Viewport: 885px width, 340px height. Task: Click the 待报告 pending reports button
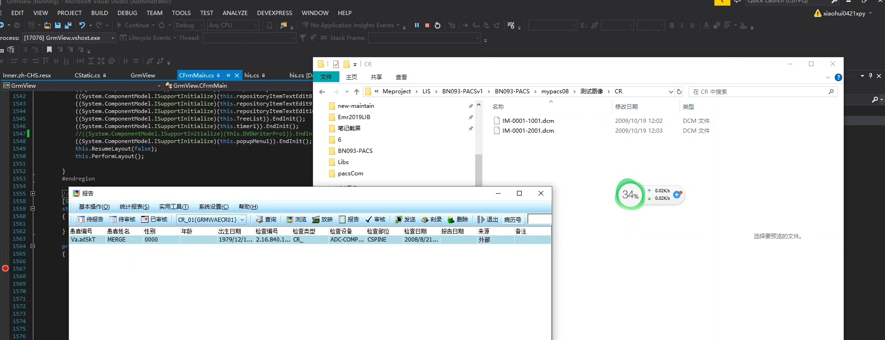pyautogui.click(x=90, y=219)
